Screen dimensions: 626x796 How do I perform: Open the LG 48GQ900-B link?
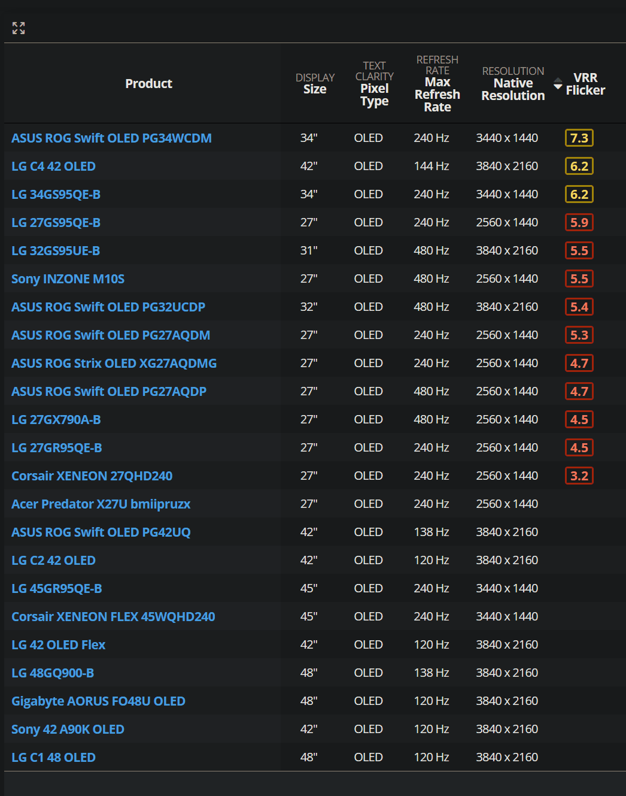pos(53,673)
